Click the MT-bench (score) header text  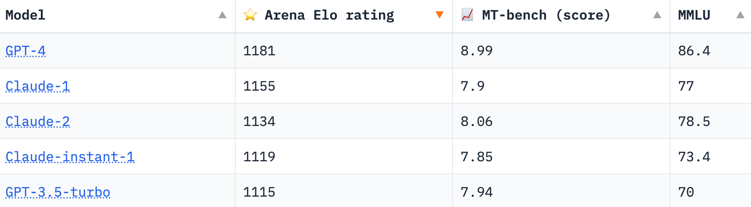(546, 15)
